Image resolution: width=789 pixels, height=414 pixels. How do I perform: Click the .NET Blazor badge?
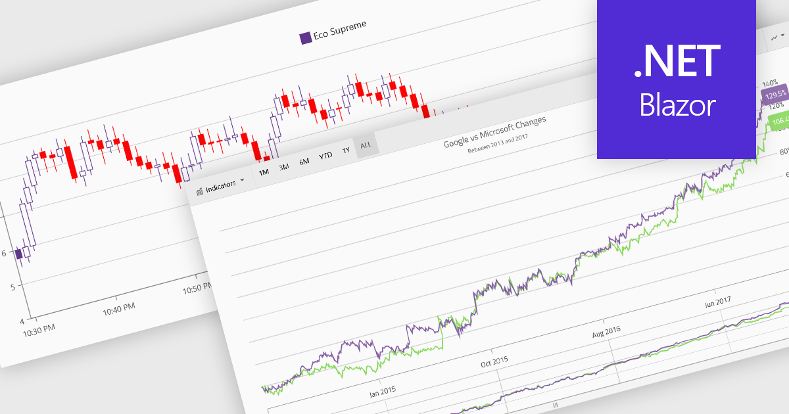[677, 80]
